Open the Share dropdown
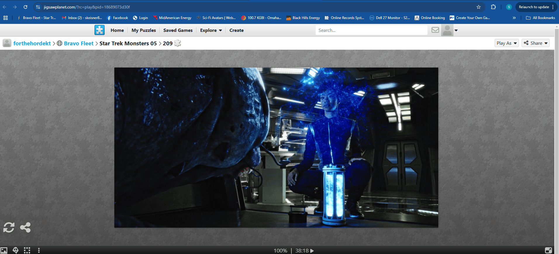 point(535,43)
